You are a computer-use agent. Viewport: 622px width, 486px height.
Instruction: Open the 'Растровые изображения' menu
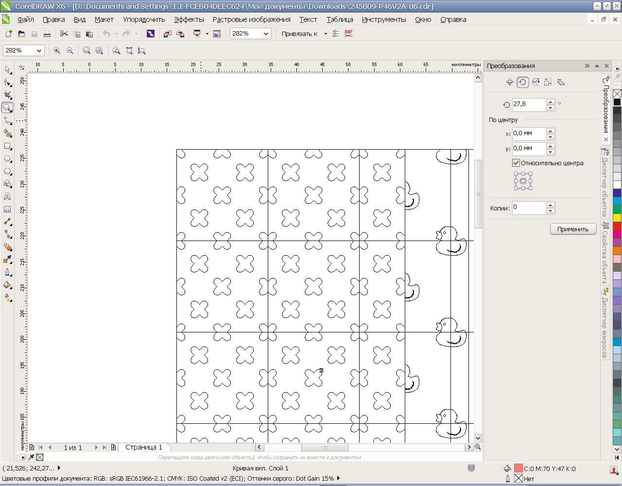tap(251, 19)
